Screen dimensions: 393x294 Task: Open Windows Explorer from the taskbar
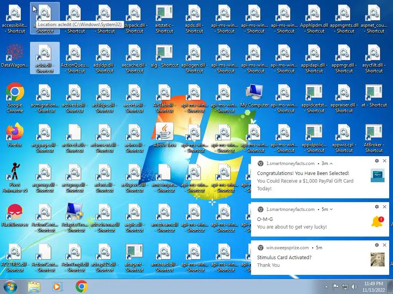click(34, 286)
